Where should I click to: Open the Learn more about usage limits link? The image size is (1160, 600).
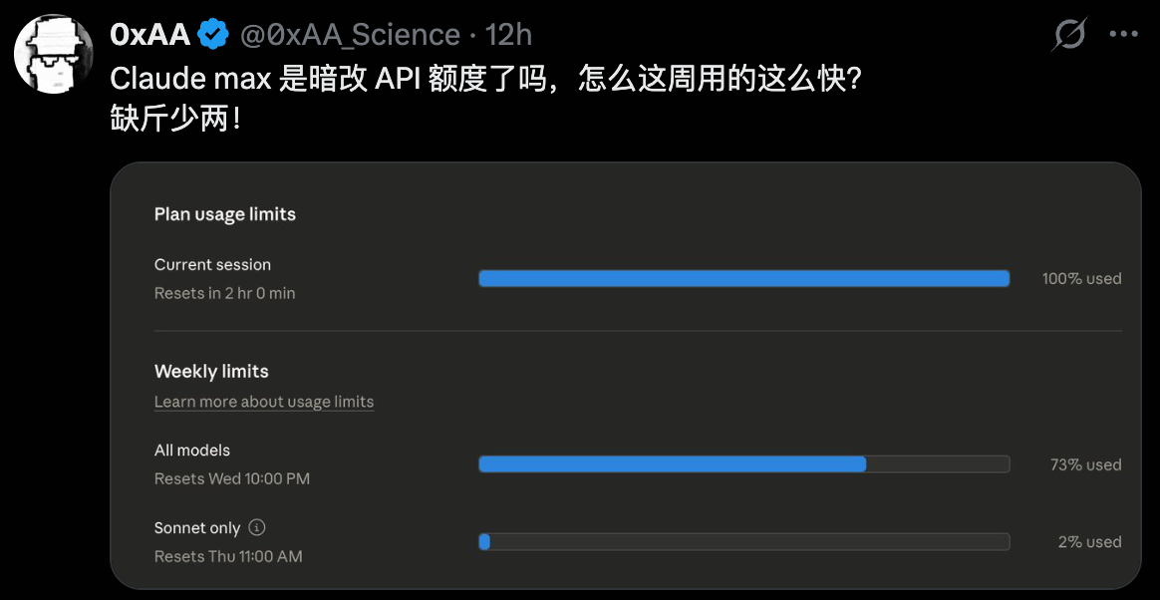point(263,401)
